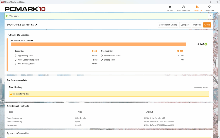Click the pencil icon to rename result
The image size is (220, 138).
37,25
